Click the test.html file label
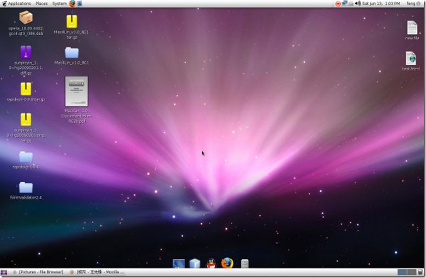 coord(411,69)
